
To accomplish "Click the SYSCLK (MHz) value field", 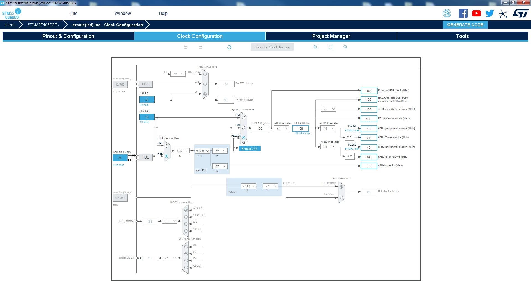I will point(260,128).
